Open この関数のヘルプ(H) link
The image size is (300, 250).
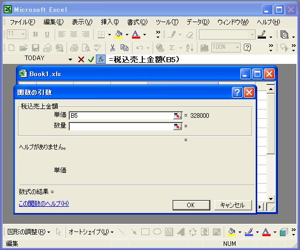[44, 203]
